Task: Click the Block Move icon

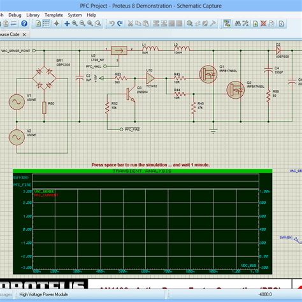Action: click(x=164, y=24)
